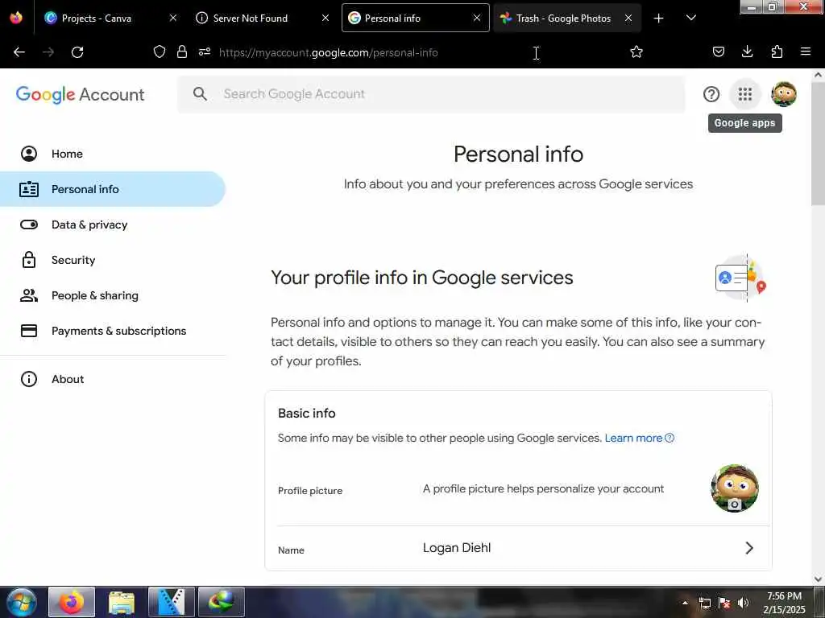825x618 pixels.
Task: Click the Search Google Account field
Action: [x=432, y=94]
